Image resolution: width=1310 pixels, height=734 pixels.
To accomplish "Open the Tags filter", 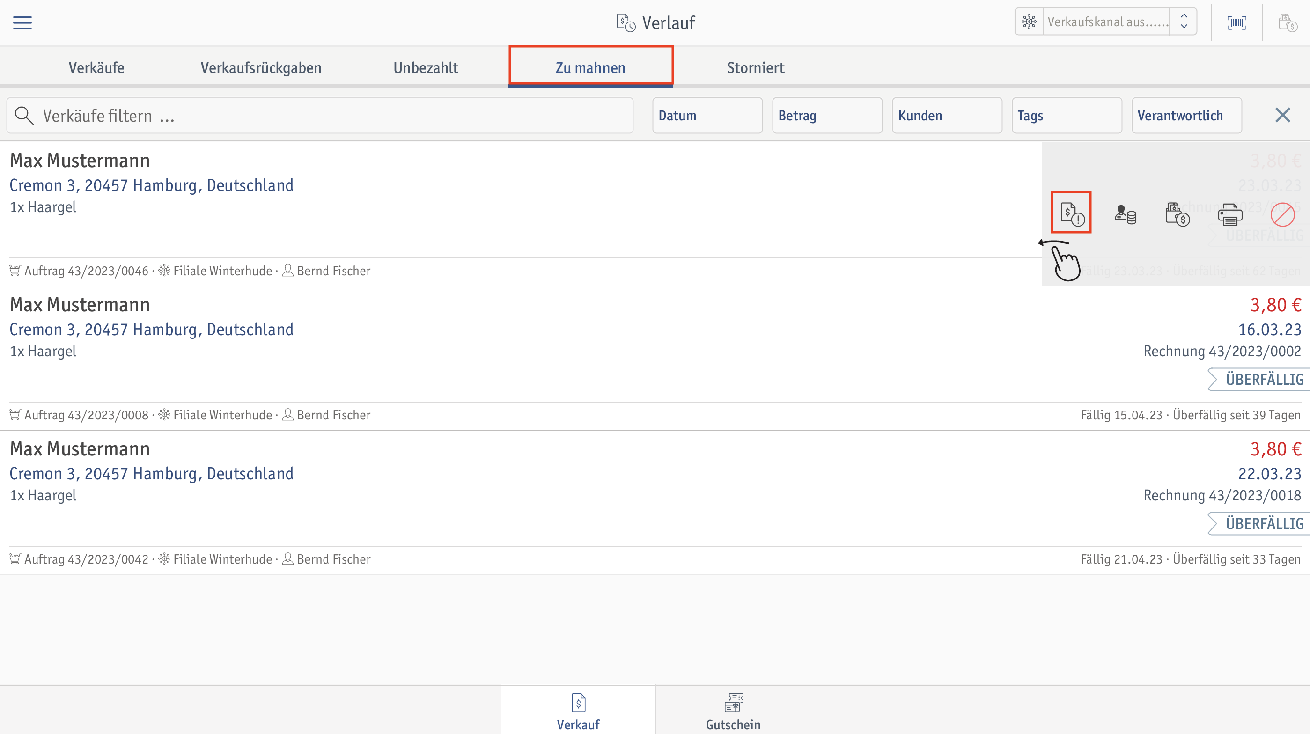I will tap(1067, 116).
